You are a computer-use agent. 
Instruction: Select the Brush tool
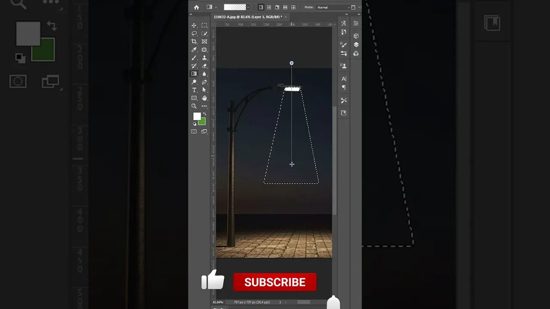click(194, 58)
